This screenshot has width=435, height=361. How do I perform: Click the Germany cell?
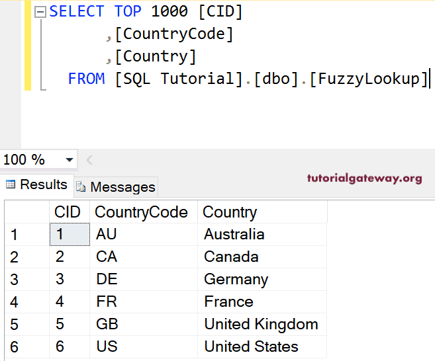click(262, 279)
